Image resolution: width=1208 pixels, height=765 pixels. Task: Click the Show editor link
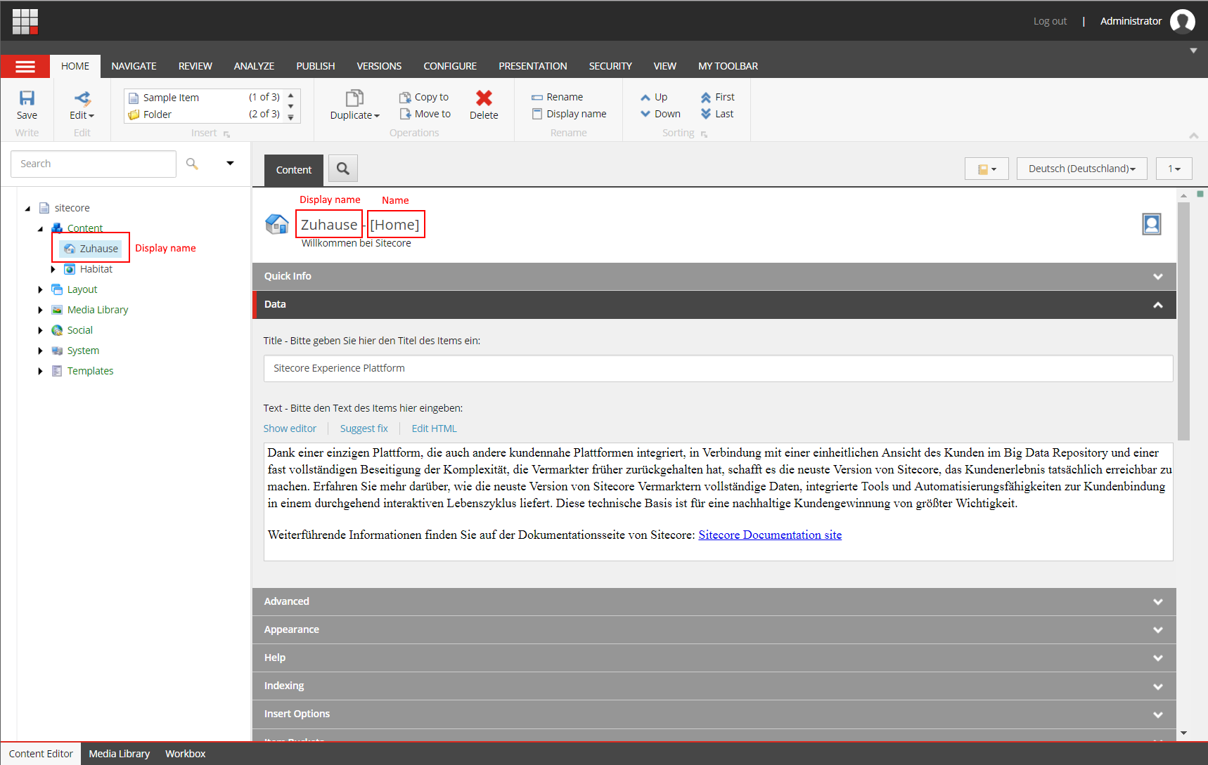tap(290, 429)
